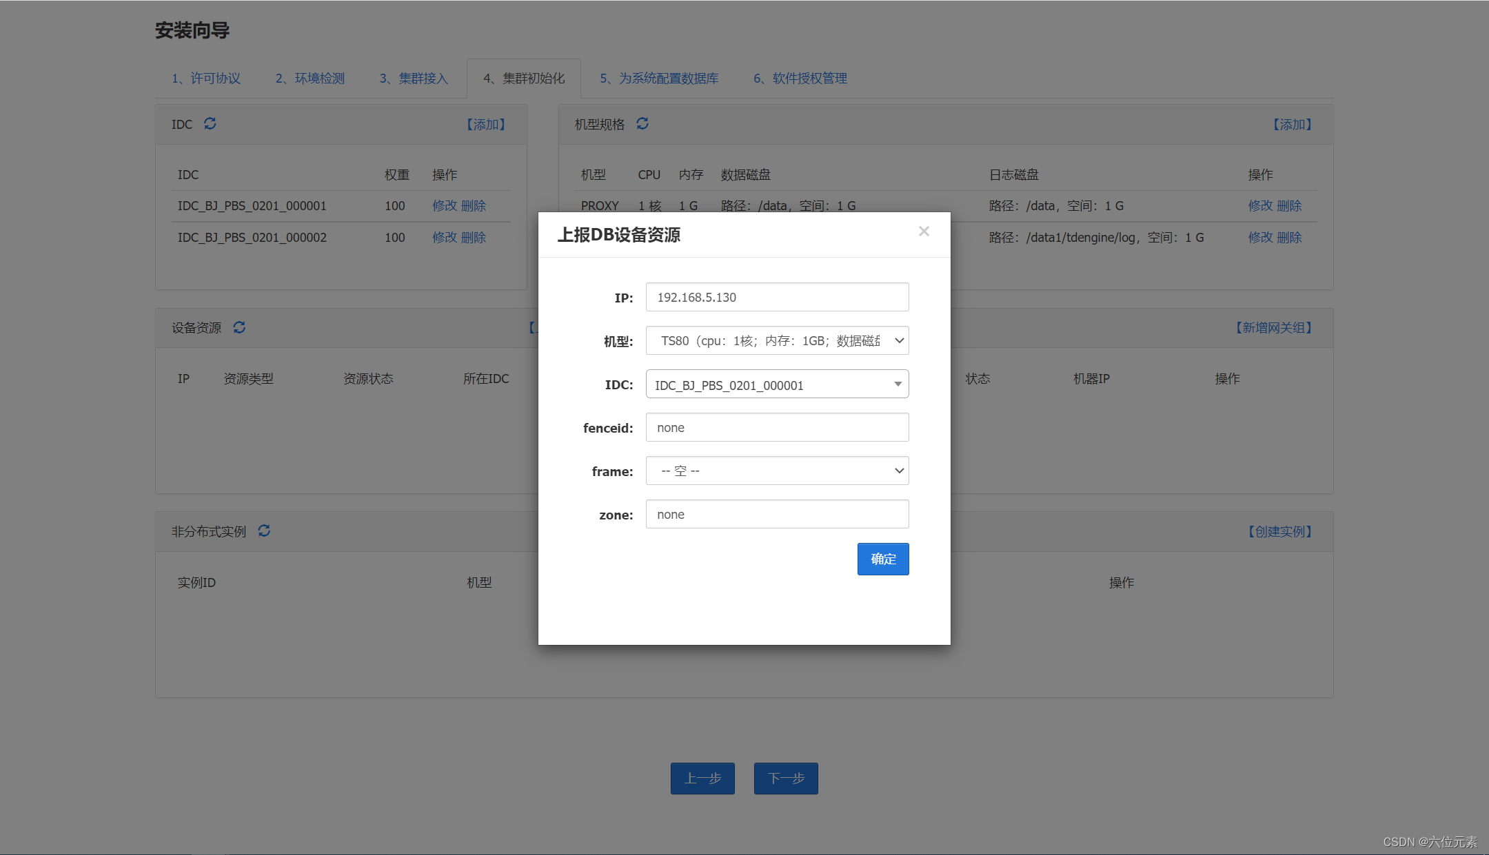Screen dimensions: 1489x855
Task: Click the zone input field
Action: pos(777,514)
